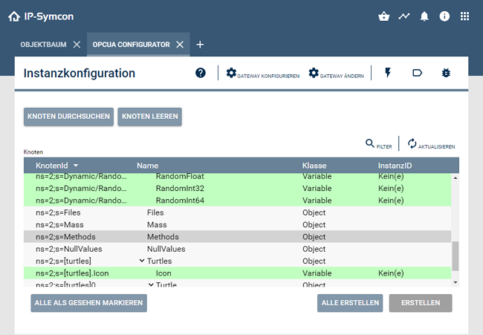Open the debug bug icon
The width and height of the screenshot is (483, 335).
pyautogui.click(x=446, y=73)
